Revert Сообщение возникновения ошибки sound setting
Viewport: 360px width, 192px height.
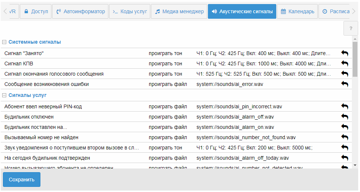pyautogui.click(x=345, y=84)
